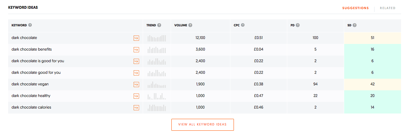Select 'dark chocolate is good for you' keyword
406x136 pixels.
[38, 61]
